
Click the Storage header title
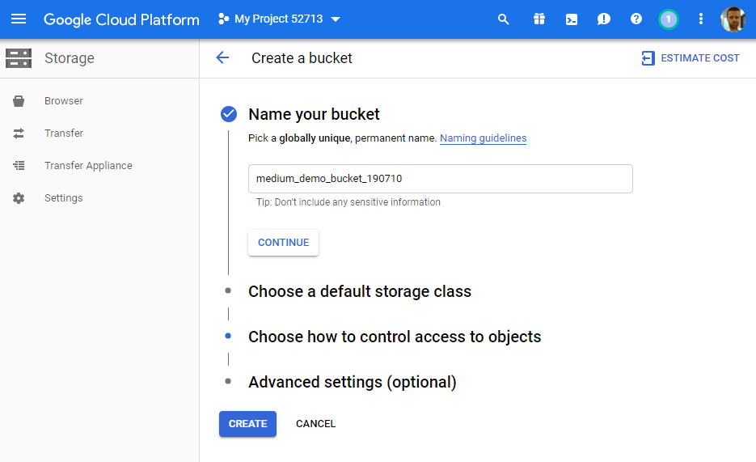tap(70, 58)
